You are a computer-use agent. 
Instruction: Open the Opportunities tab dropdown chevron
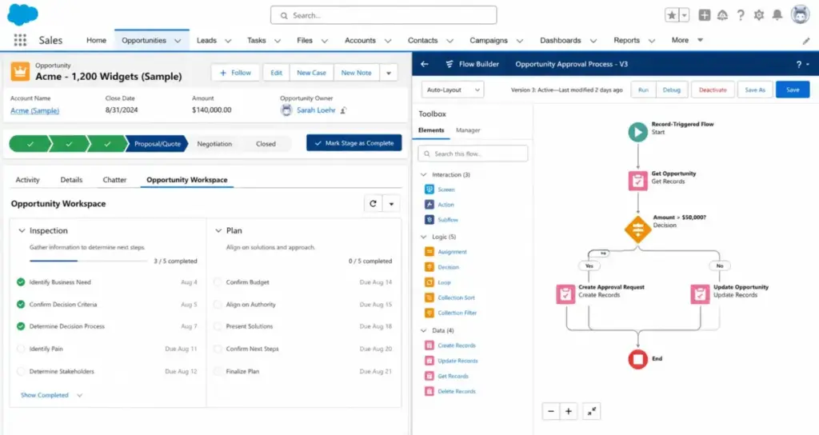pos(178,41)
